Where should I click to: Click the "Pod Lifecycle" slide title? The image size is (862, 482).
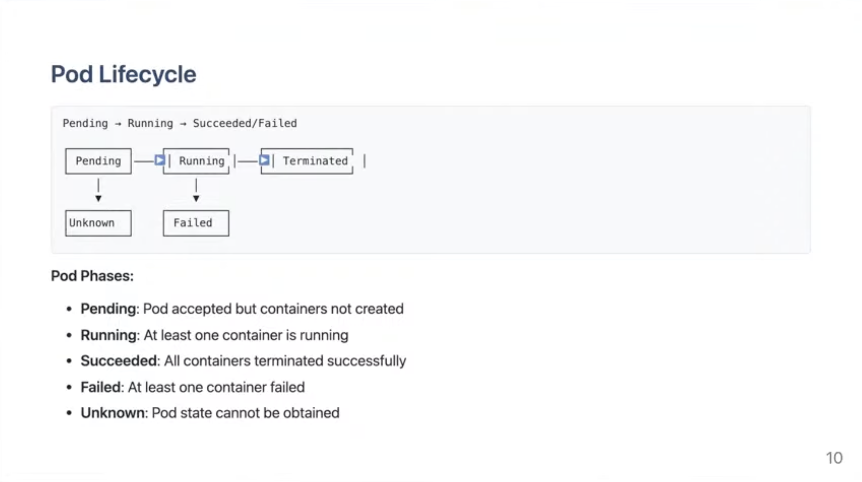tap(123, 74)
